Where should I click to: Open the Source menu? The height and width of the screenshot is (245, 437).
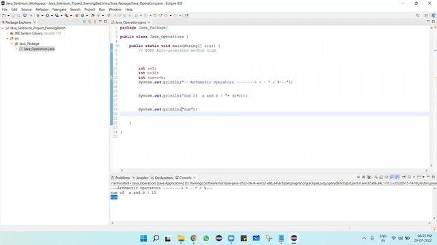27,10
